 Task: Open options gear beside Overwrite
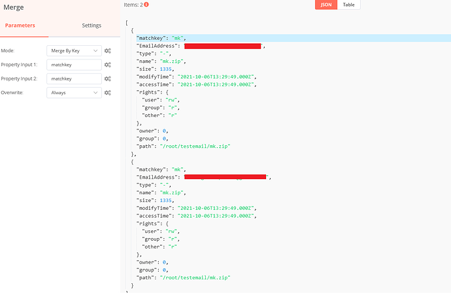pos(107,93)
